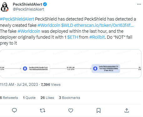Open the $ETH cashtag
Image resolution: width=143 pixels, height=117 pixels.
tap(73, 37)
